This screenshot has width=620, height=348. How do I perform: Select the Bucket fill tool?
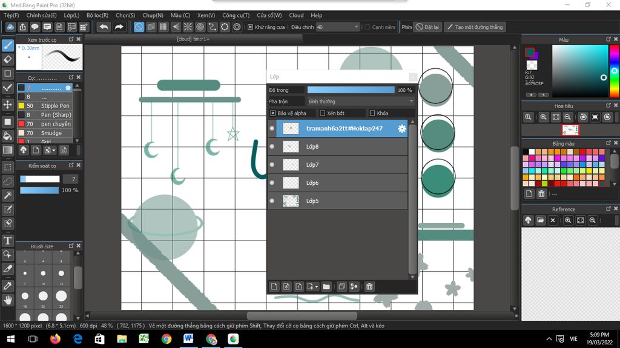click(7, 136)
